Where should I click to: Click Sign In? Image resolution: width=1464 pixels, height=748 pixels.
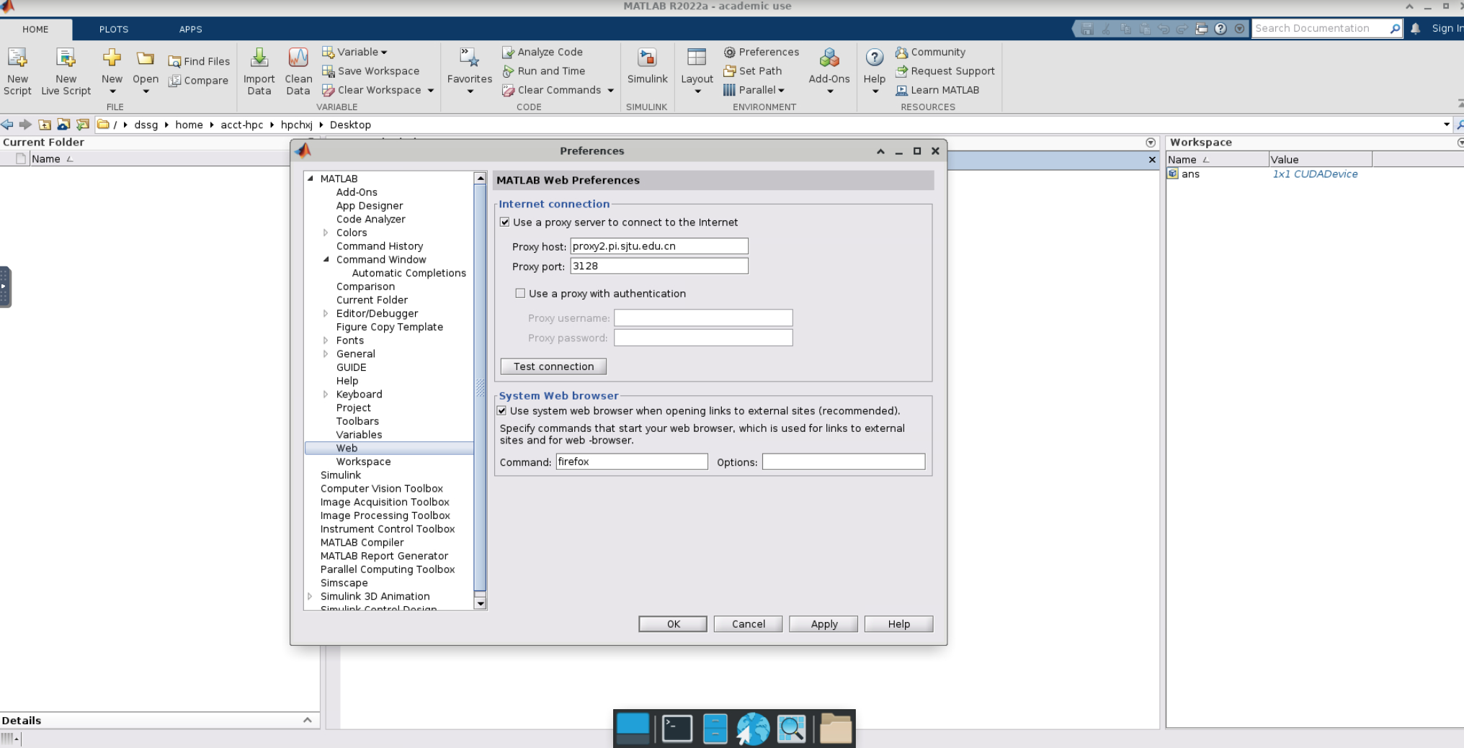click(x=1447, y=29)
